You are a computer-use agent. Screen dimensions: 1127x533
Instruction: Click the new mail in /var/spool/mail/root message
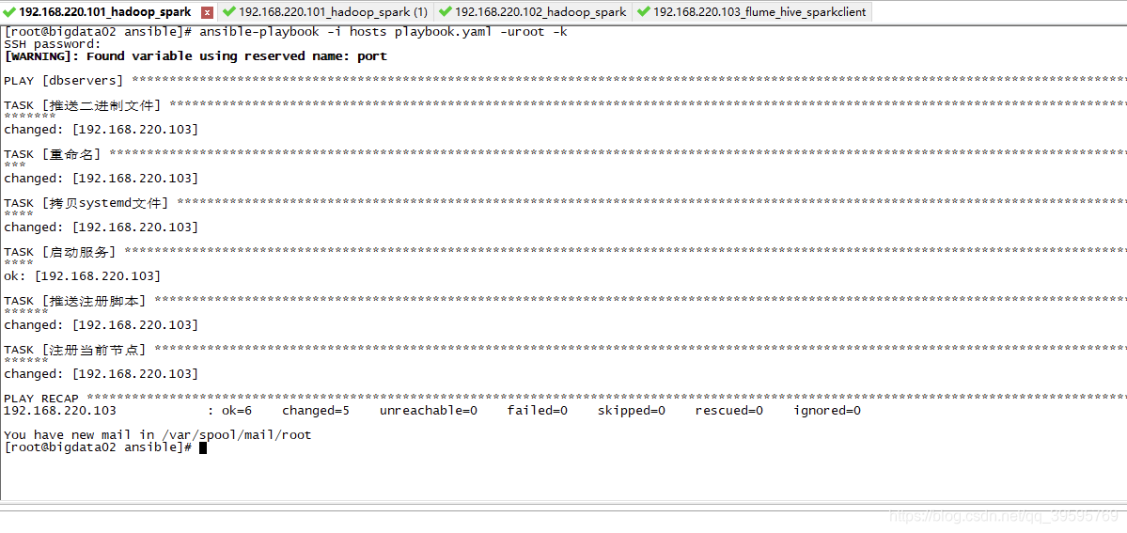(157, 435)
